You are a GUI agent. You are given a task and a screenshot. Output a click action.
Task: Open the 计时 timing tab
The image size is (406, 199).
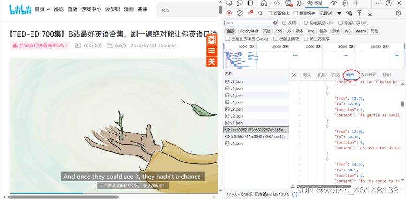pos(387,75)
